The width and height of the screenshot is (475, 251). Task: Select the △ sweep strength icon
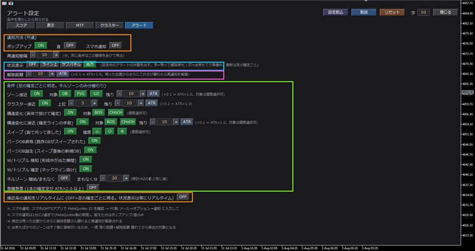click(x=97, y=132)
